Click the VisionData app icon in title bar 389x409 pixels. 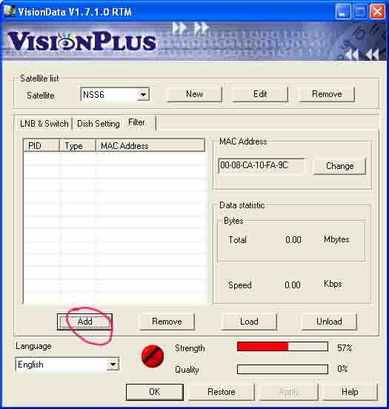click(10, 11)
